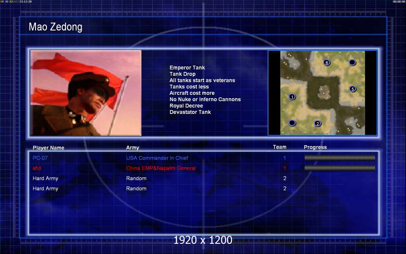
Task: Click the 'Devastator Tank' line
Action: pos(190,112)
